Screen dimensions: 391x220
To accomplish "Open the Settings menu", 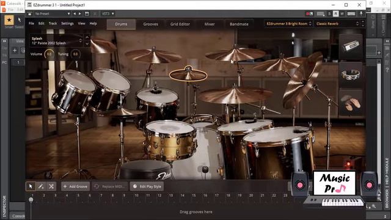I will point(67,23).
